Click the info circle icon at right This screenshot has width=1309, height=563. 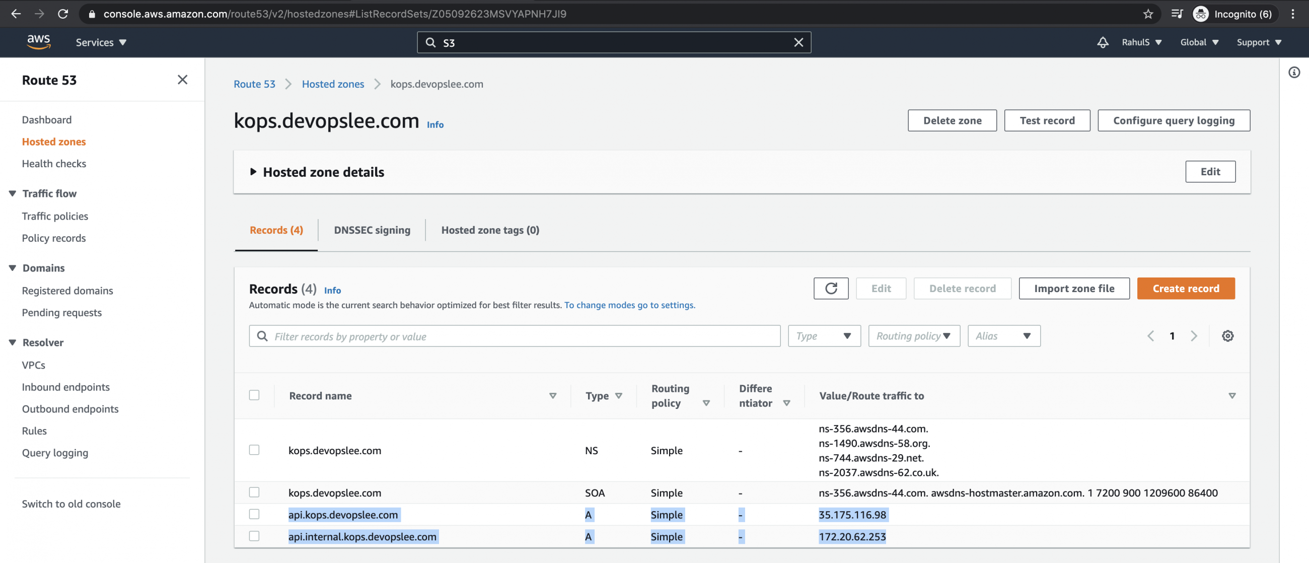(x=1294, y=73)
